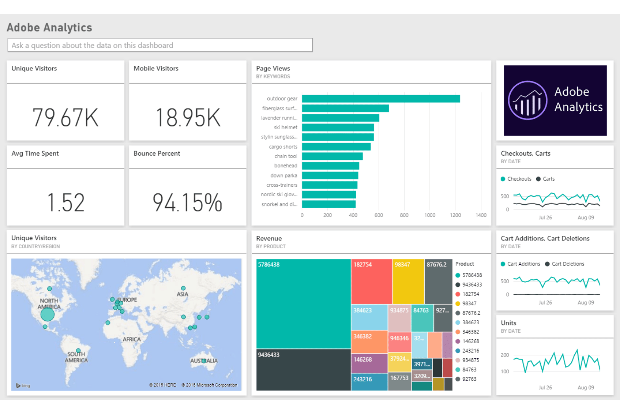Image resolution: width=620 pixels, height=414 pixels.
Task: Select the chain tool bar
Action: tap(332, 156)
